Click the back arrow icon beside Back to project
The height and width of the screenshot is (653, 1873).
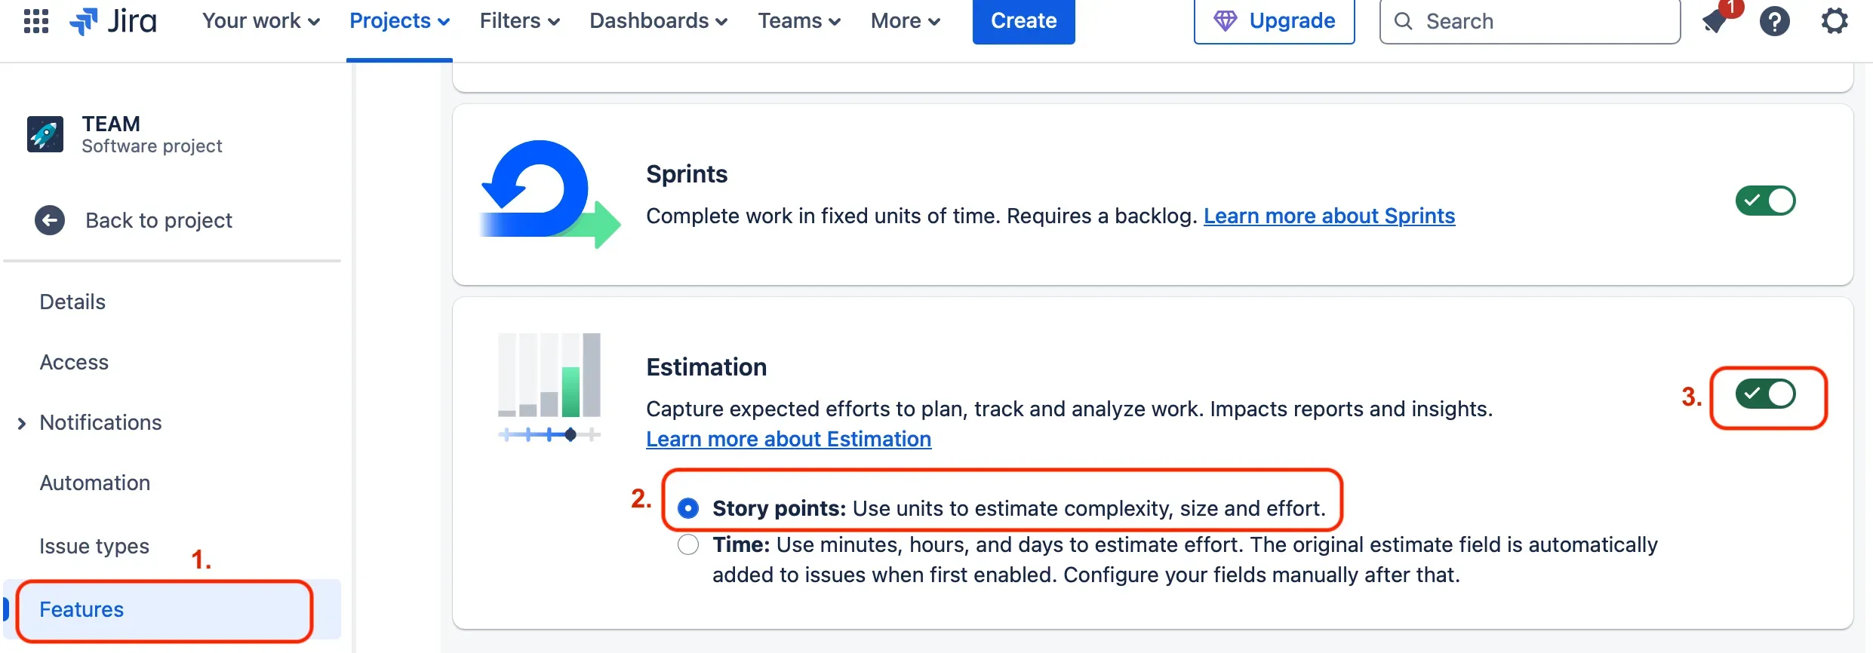coord(50,220)
